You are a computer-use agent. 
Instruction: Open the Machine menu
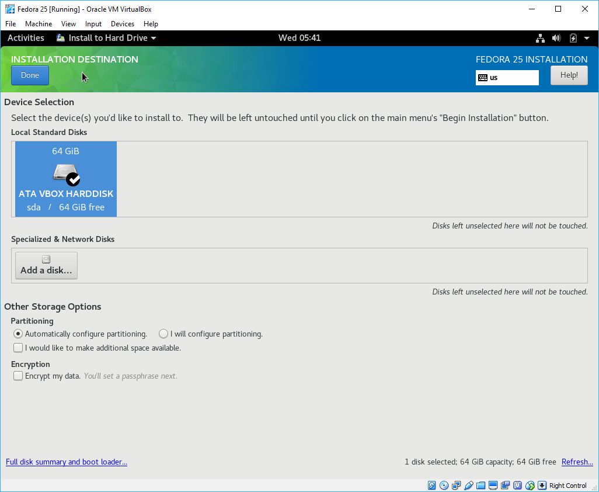point(39,24)
